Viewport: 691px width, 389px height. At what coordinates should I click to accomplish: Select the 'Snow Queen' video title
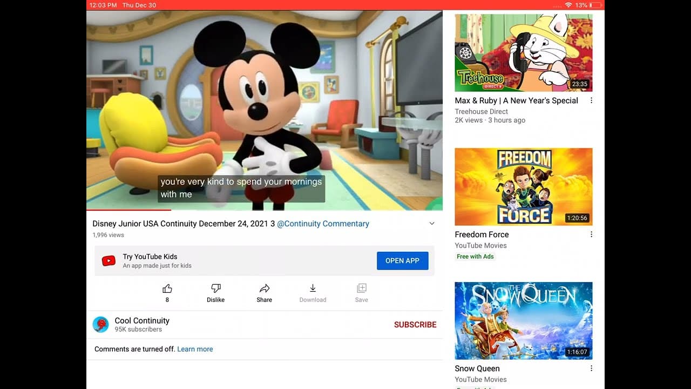coord(477,368)
